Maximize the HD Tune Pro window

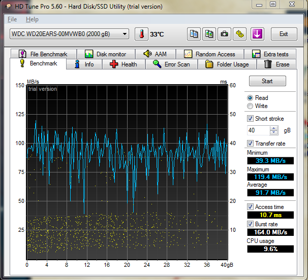coord(273,5)
